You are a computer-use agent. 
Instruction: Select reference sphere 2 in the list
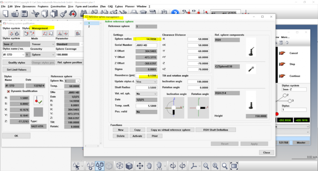(x=89, y=27)
